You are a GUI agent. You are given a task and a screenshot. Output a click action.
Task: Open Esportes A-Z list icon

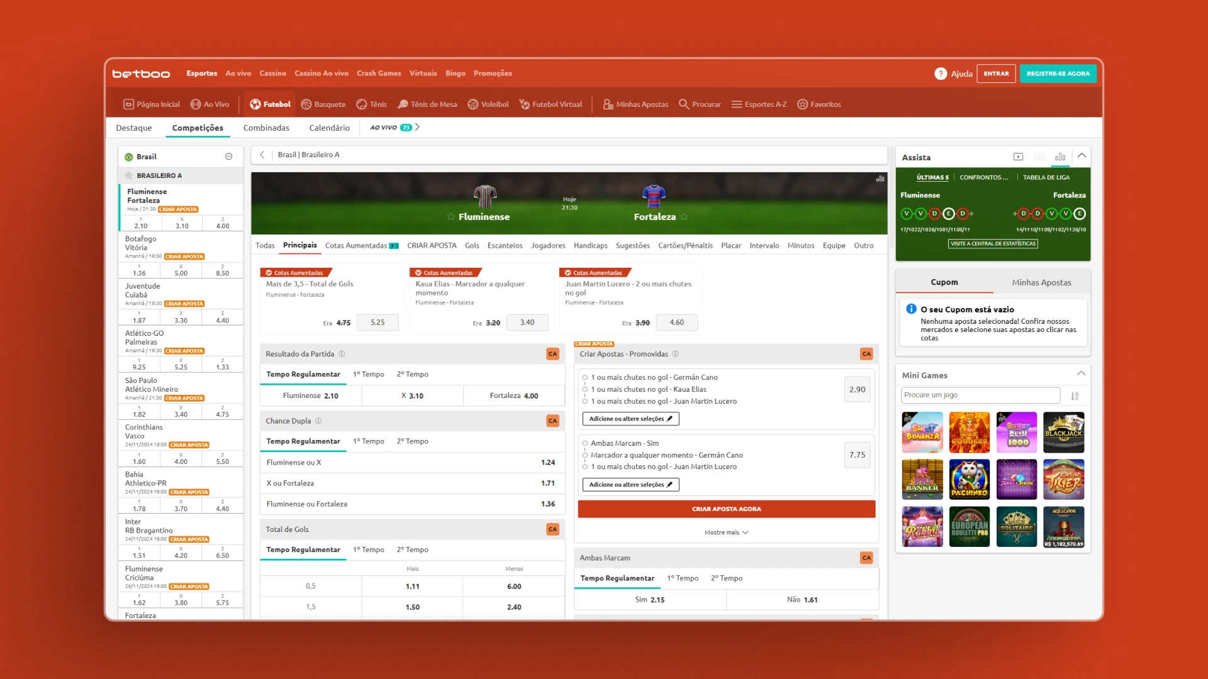[737, 104]
